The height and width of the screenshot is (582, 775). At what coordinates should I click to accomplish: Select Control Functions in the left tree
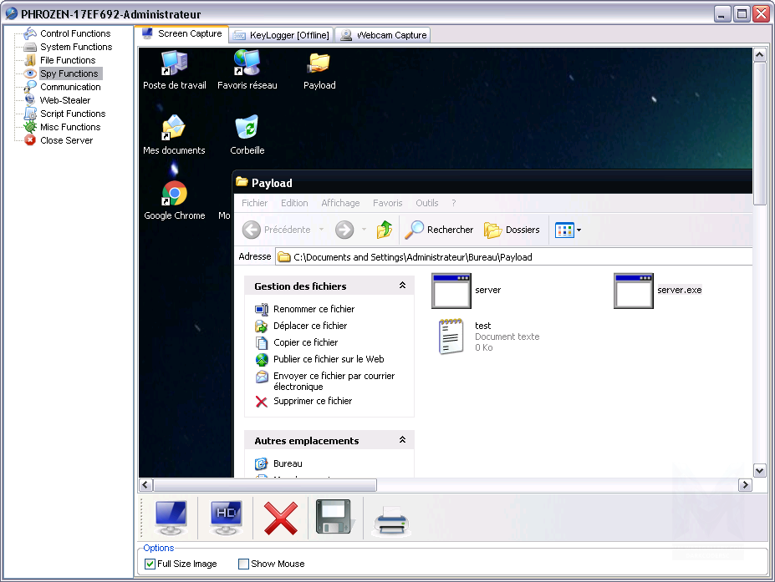click(x=75, y=33)
